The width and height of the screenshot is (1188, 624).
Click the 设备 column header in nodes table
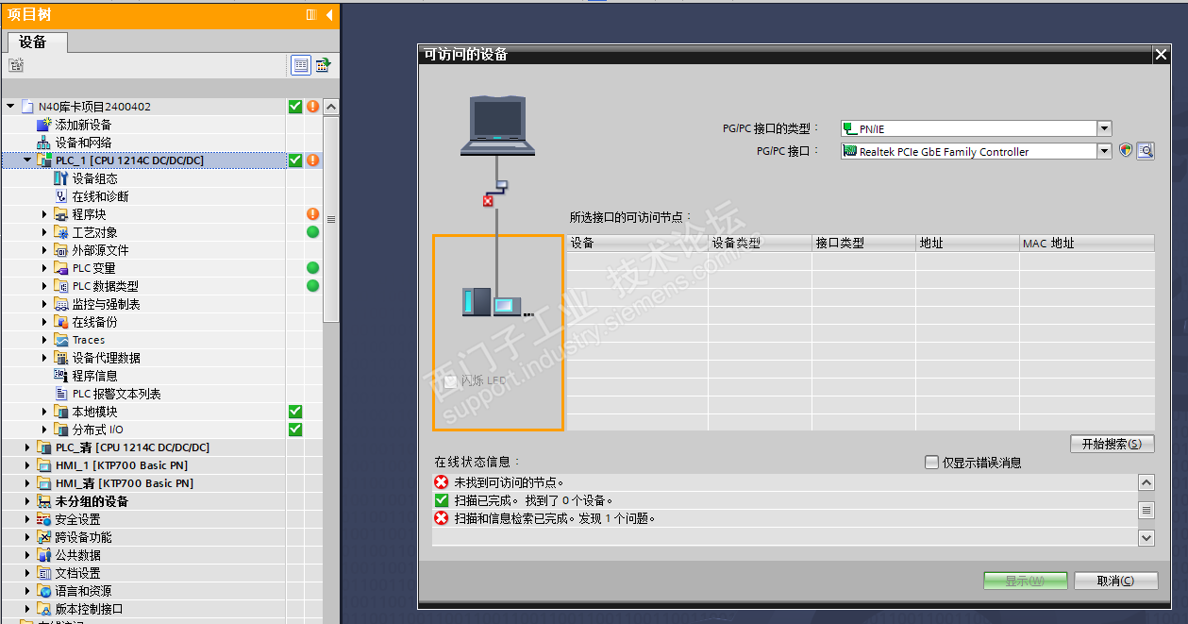(x=637, y=243)
